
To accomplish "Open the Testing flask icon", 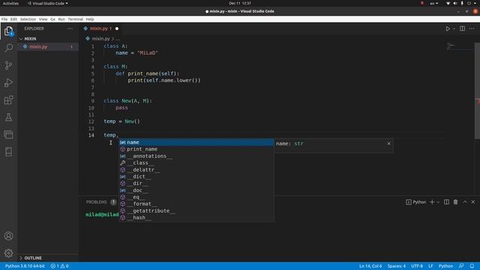I will coord(8,117).
